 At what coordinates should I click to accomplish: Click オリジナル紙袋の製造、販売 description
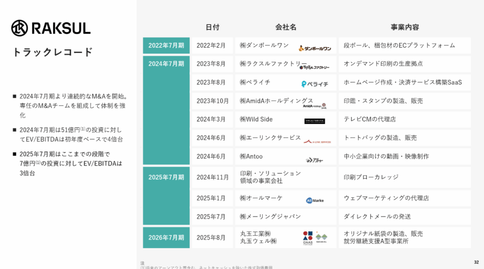click(383, 234)
